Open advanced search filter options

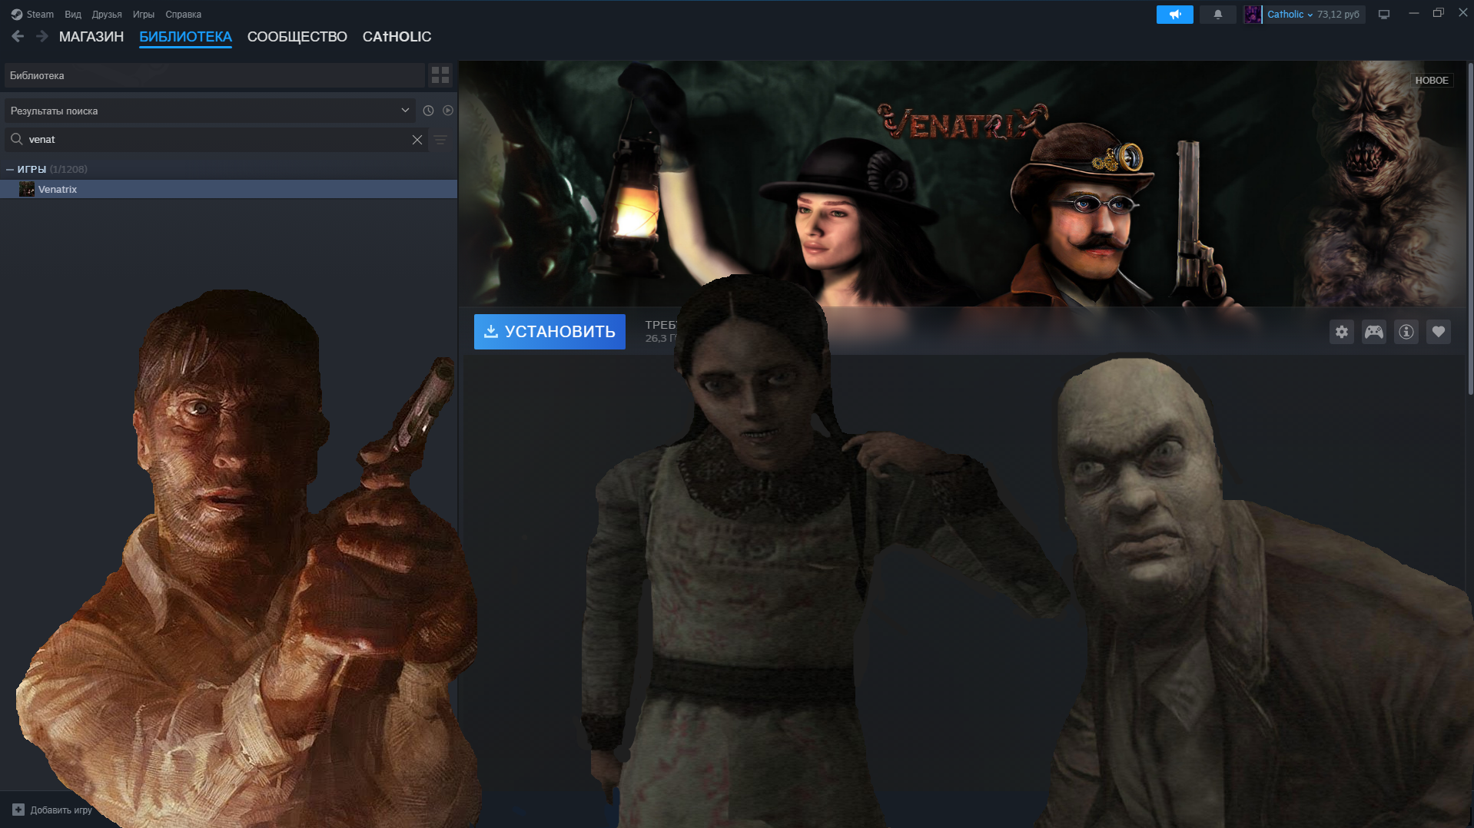pos(440,140)
